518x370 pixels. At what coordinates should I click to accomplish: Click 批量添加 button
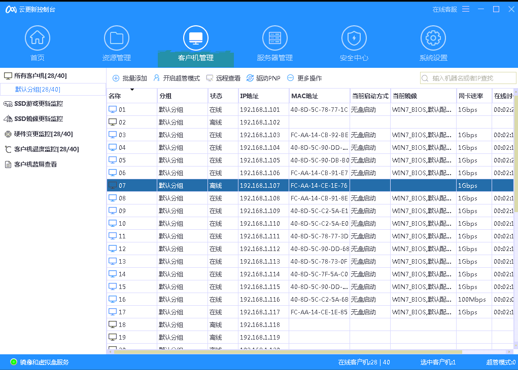pos(130,78)
